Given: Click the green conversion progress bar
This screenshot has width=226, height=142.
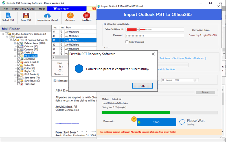Looking at the screenshot, I should tap(136, 112).
